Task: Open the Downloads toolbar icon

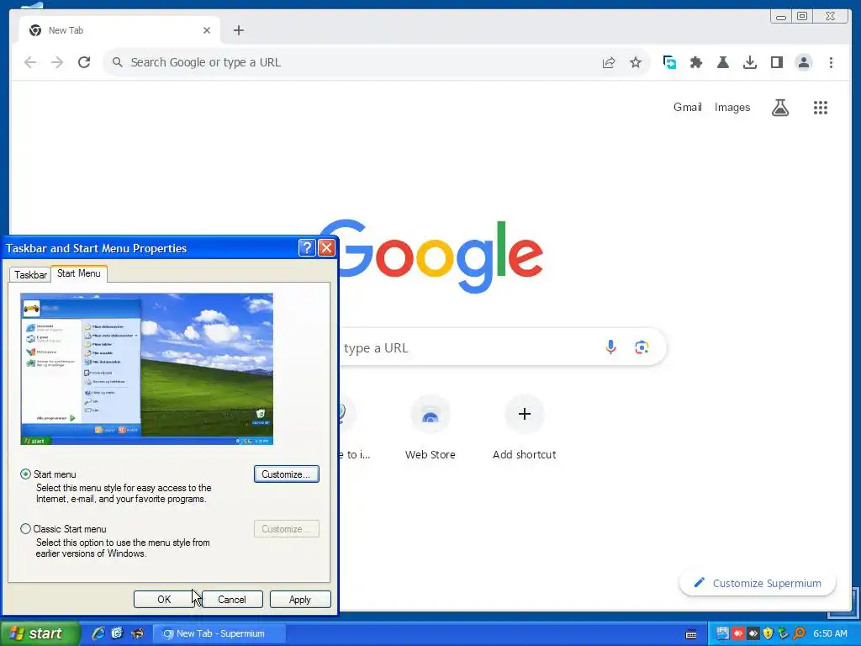Action: [x=749, y=62]
